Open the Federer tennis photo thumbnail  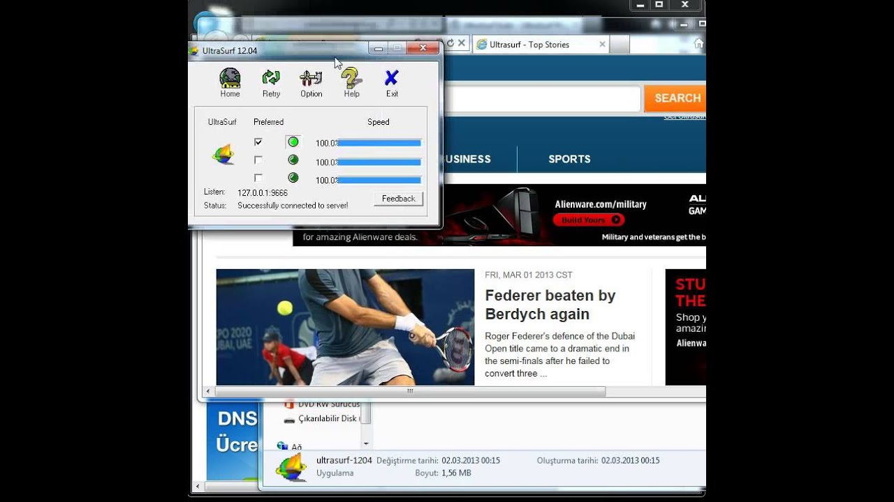pyautogui.click(x=345, y=327)
